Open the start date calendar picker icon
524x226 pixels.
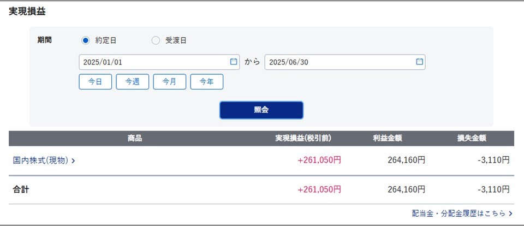pos(234,62)
